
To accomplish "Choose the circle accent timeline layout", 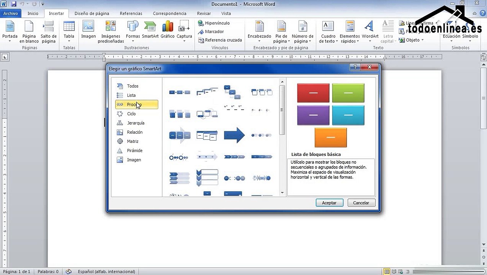I will (180, 157).
